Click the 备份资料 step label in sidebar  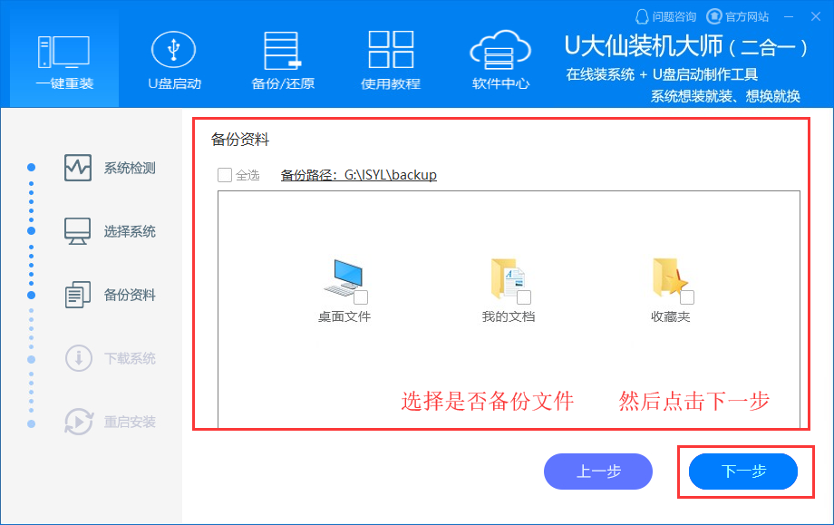(130, 296)
